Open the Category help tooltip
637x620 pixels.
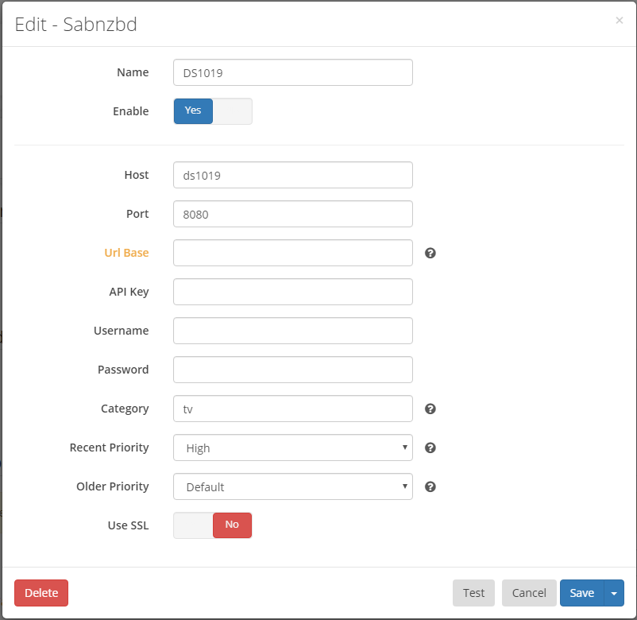430,409
